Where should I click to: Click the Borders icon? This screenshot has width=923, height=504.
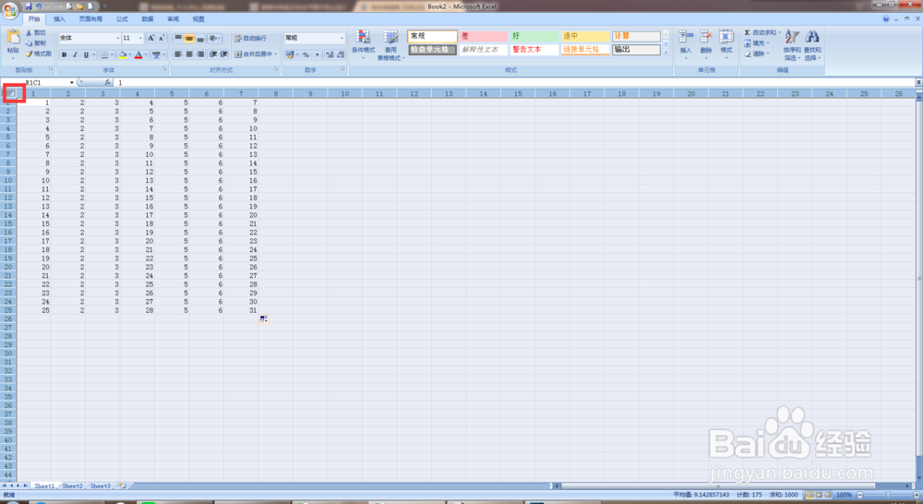click(x=104, y=54)
